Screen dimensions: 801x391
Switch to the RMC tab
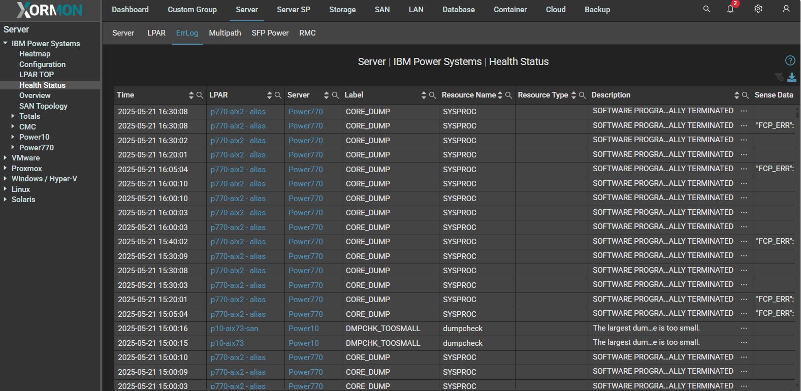307,33
